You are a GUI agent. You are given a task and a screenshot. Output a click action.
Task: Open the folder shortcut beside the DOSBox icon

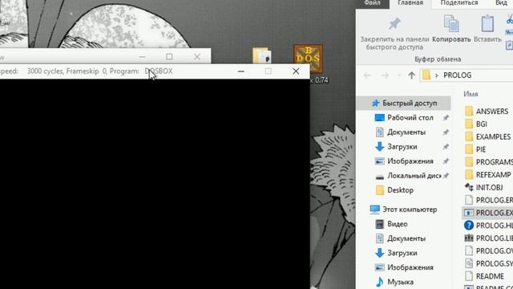tap(262, 55)
